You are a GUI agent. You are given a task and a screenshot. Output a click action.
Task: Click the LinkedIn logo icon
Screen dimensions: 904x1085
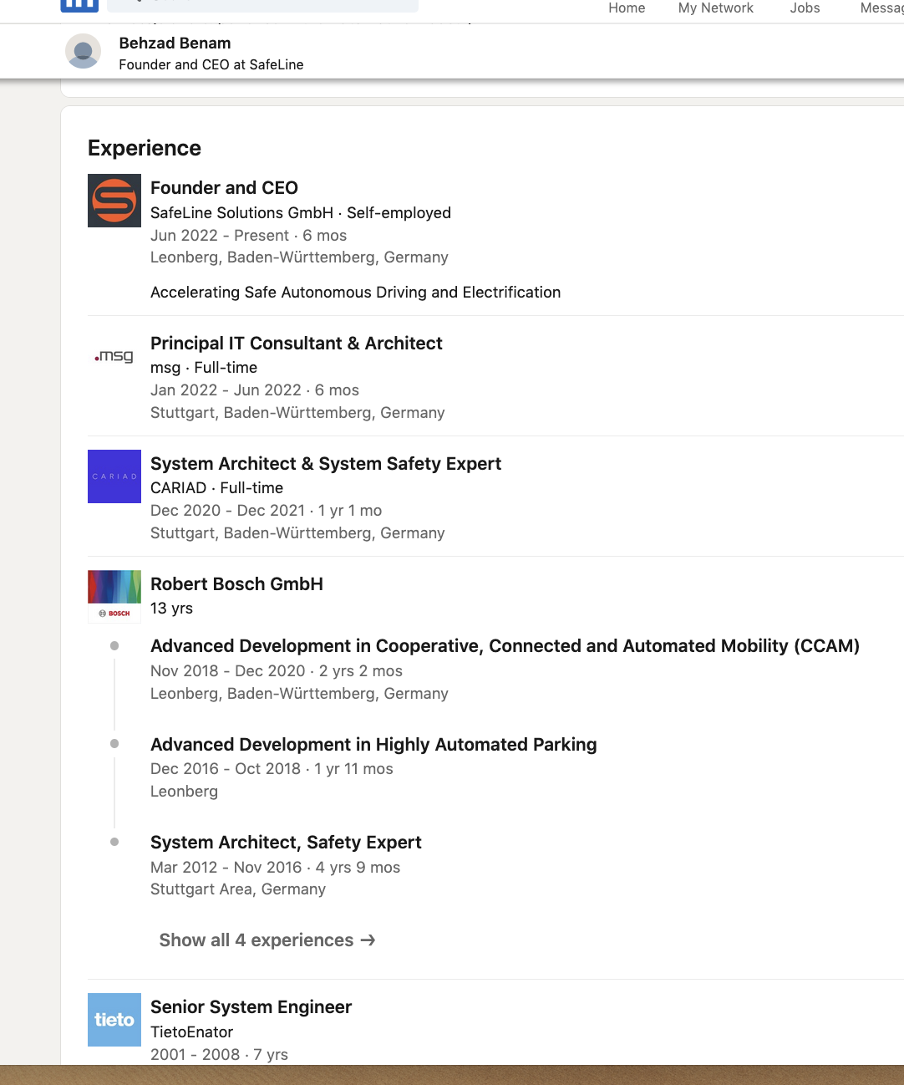point(79,5)
